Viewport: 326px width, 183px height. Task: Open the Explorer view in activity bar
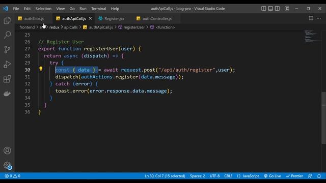tap(7, 20)
